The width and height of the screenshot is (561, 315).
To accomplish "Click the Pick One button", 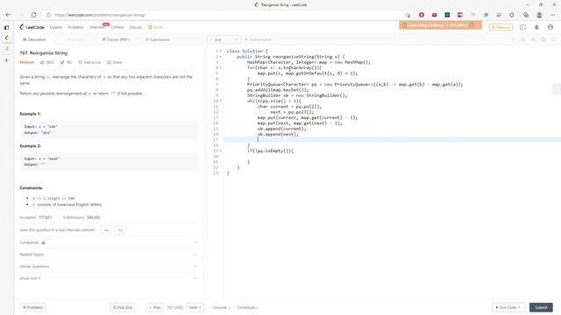I will click(x=123, y=307).
